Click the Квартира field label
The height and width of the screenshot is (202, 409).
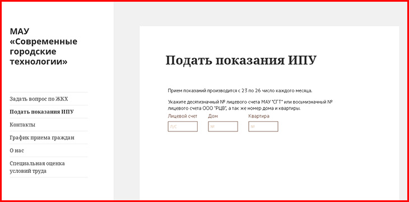tap(259, 116)
